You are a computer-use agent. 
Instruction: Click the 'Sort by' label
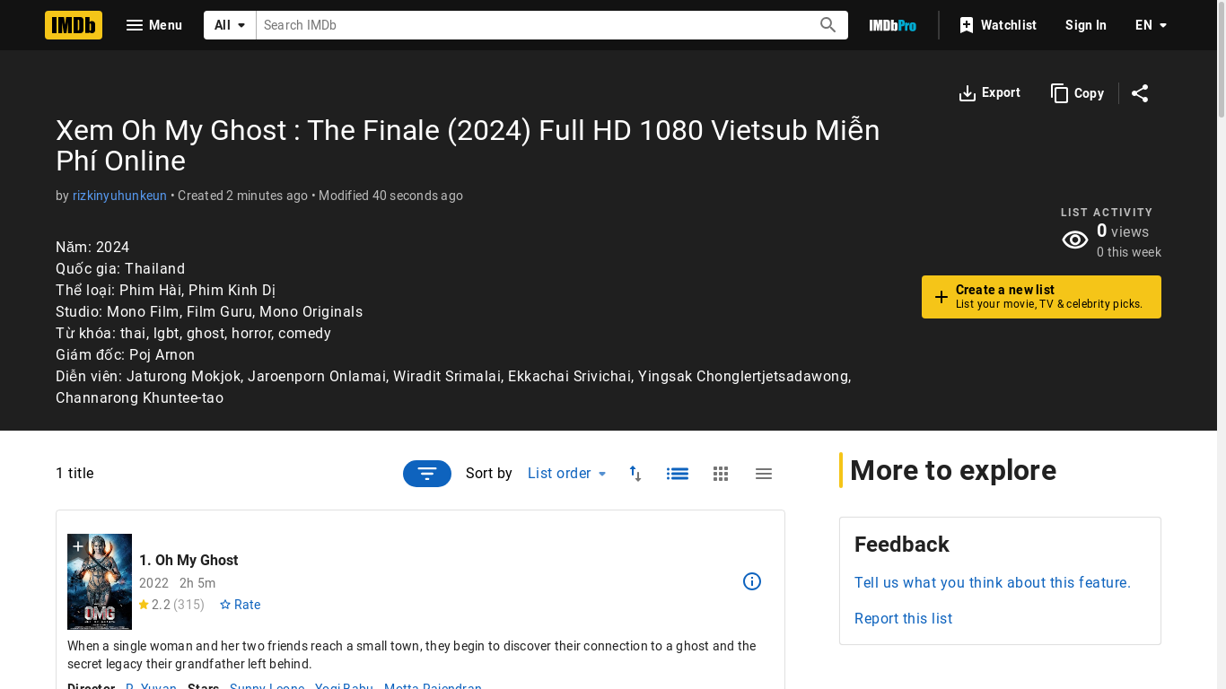(489, 474)
